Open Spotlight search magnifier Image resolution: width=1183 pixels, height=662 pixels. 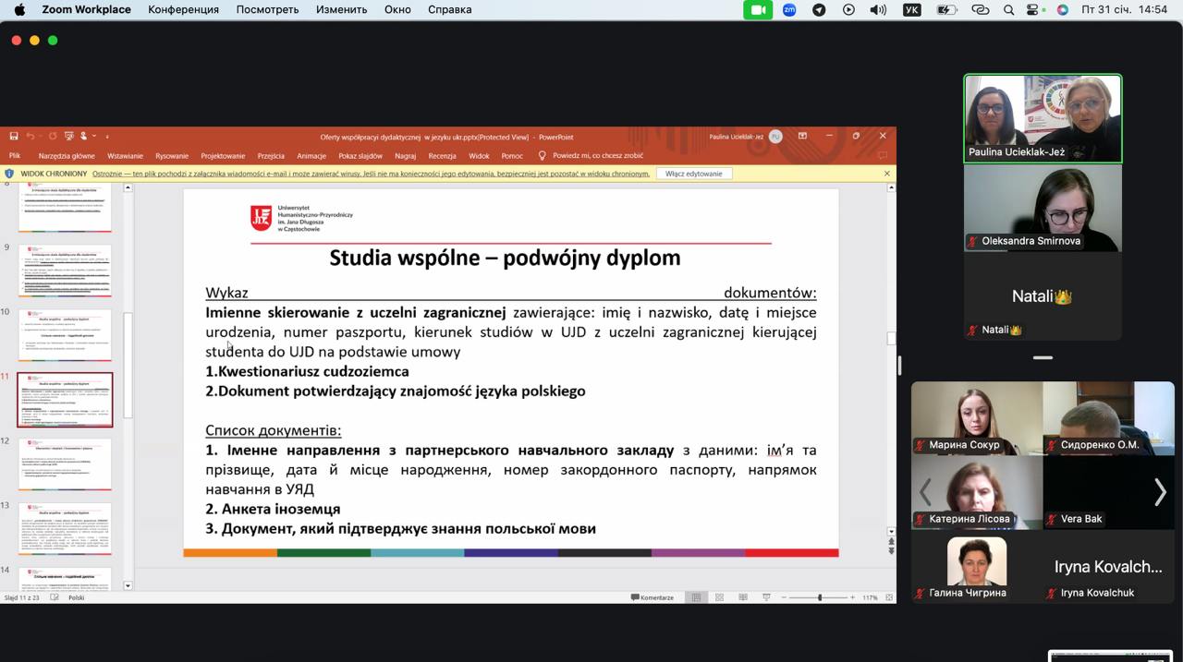tap(1009, 9)
